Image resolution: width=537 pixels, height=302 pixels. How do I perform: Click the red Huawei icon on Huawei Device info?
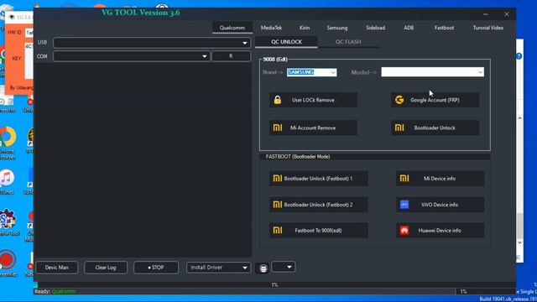pos(404,231)
